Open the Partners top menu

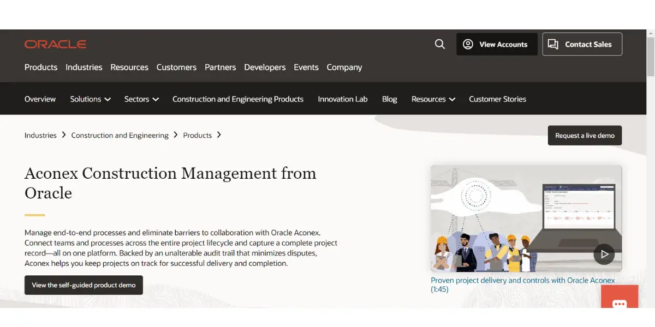click(x=221, y=67)
